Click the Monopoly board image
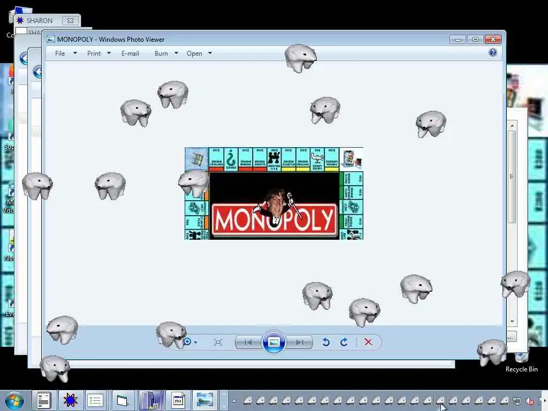This screenshot has height=411, width=548. click(274, 193)
